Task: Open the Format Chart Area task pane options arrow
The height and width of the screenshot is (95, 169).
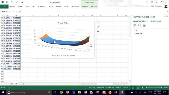Action: coord(165,16)
